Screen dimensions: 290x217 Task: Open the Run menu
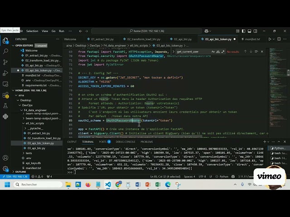62,31
